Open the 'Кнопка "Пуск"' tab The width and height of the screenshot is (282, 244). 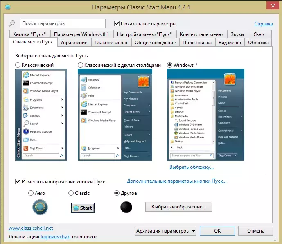point(29,34)
